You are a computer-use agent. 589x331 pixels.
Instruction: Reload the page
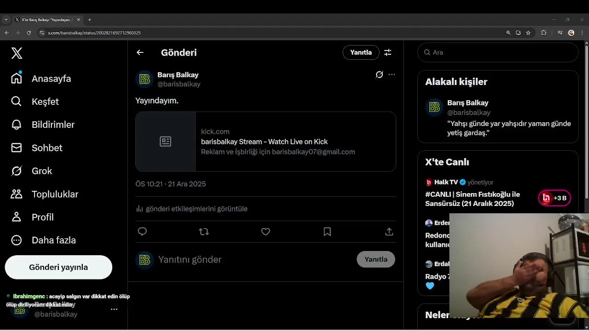coord(29,33)
